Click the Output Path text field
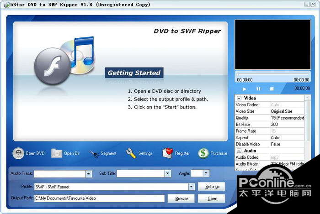 (99, 198)
